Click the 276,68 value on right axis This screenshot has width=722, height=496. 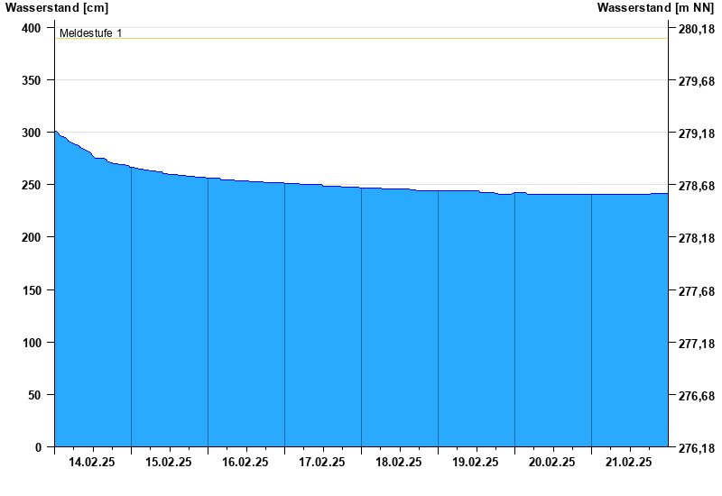(x=697, y=396)
